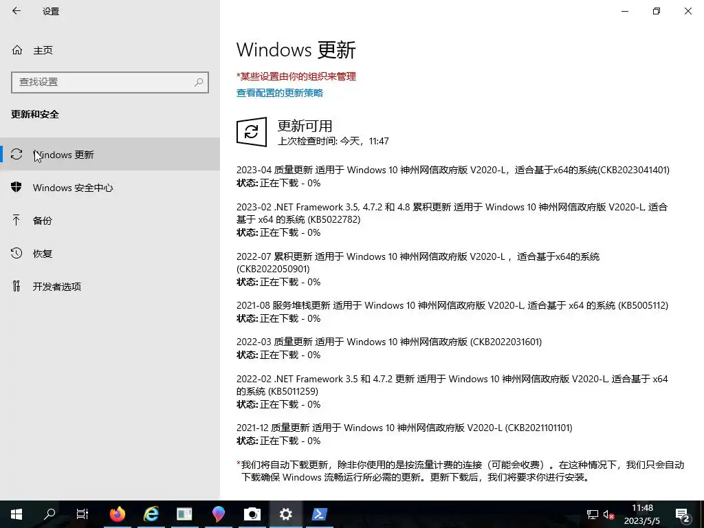Viewport: 704px width, 528px height.
Task: Select the 2021-12 质量更新 CKB2021101101 entry
Action: click(x=404, y=434)
